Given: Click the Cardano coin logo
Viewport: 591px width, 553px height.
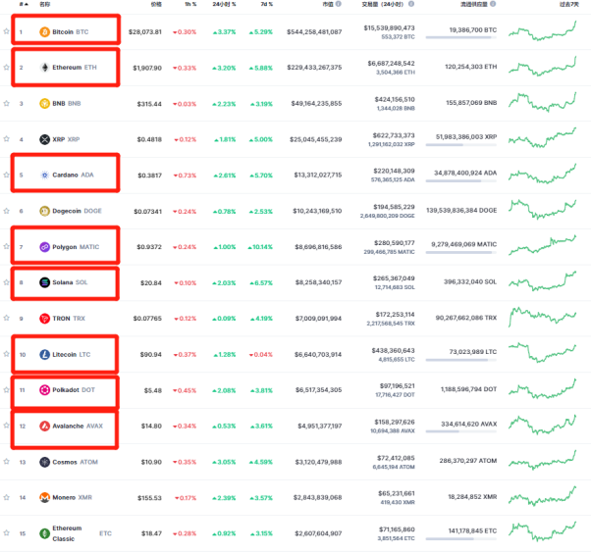Looking at the screenshot, I should click(44, 176).
